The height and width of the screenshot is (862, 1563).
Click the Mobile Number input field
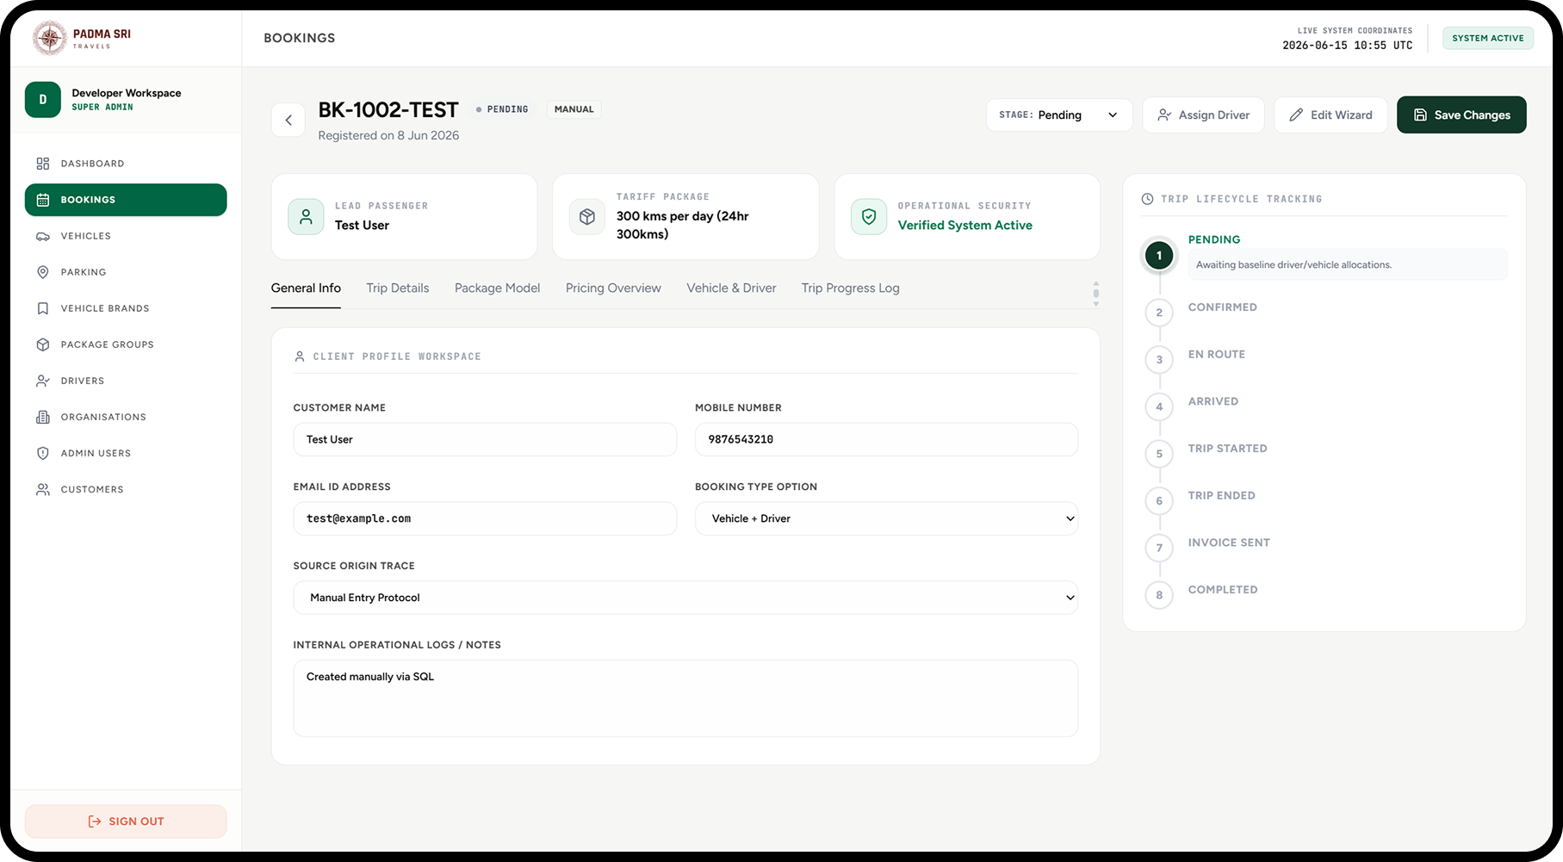[886, 439]
